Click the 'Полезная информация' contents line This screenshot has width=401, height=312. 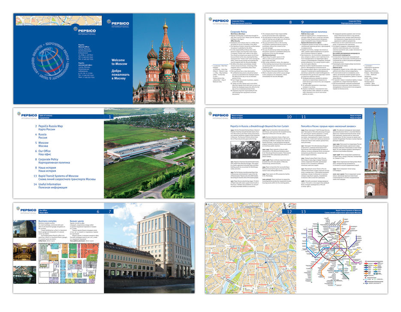click(x=53, y=187)
